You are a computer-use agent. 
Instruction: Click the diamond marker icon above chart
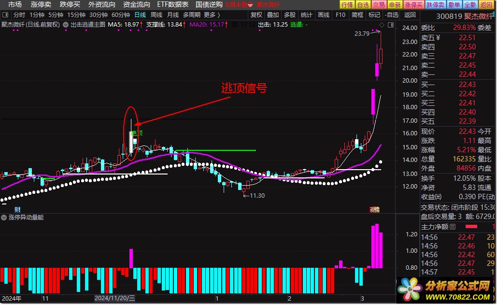(382, 25)
